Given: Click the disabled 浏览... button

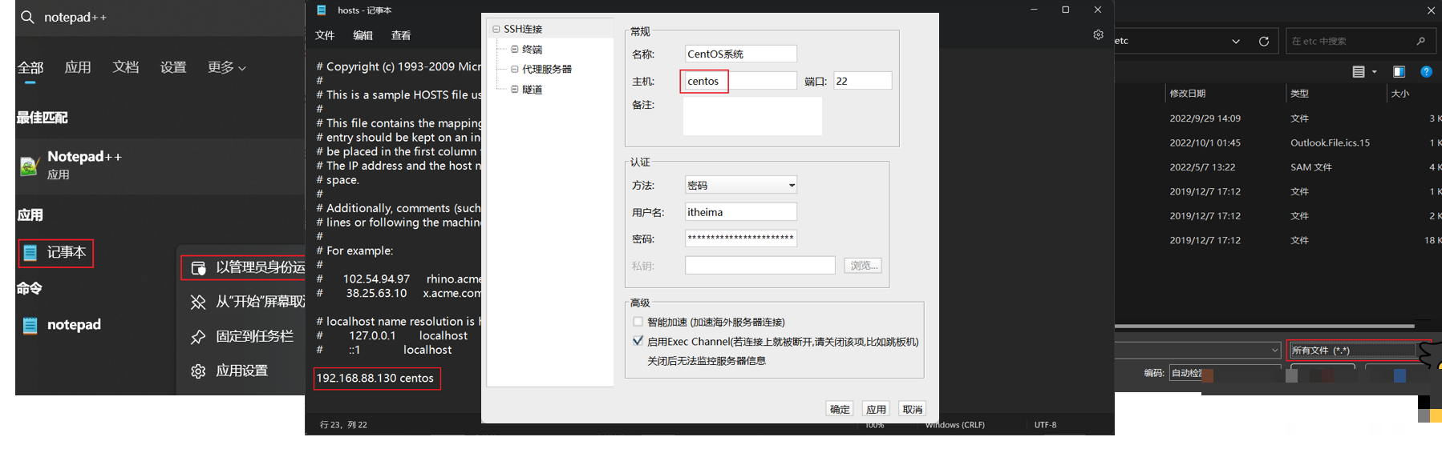Looking at the screenshot, I should tap(863, 266).
